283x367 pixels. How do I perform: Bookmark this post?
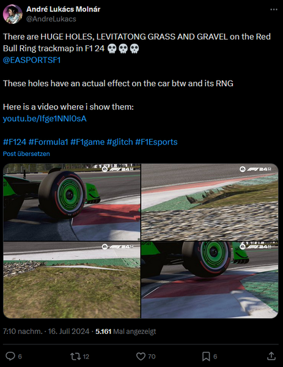click(206, 356)
